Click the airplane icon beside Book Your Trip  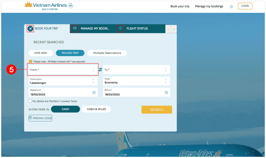click(30, 28)
